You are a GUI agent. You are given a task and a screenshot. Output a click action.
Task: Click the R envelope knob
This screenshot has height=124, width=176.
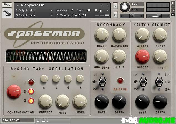click(80, 78)
